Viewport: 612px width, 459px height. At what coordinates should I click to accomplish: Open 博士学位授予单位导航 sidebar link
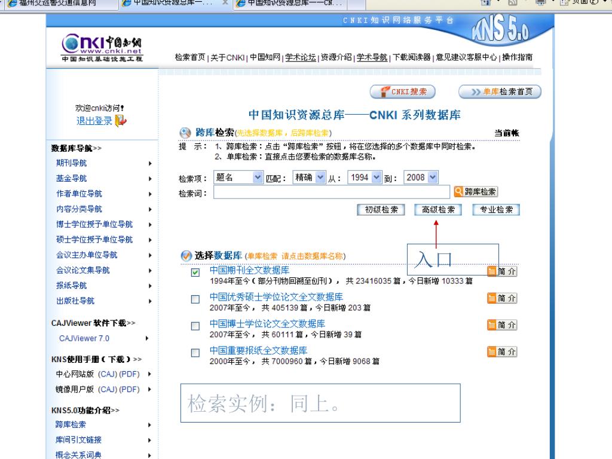coord(94,225)
